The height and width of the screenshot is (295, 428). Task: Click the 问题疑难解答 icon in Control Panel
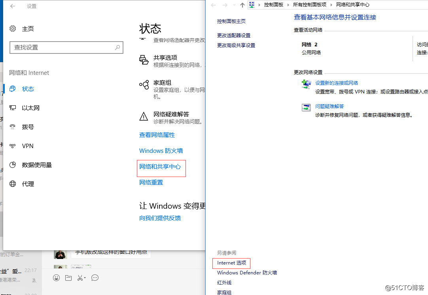tap(306, 107)
